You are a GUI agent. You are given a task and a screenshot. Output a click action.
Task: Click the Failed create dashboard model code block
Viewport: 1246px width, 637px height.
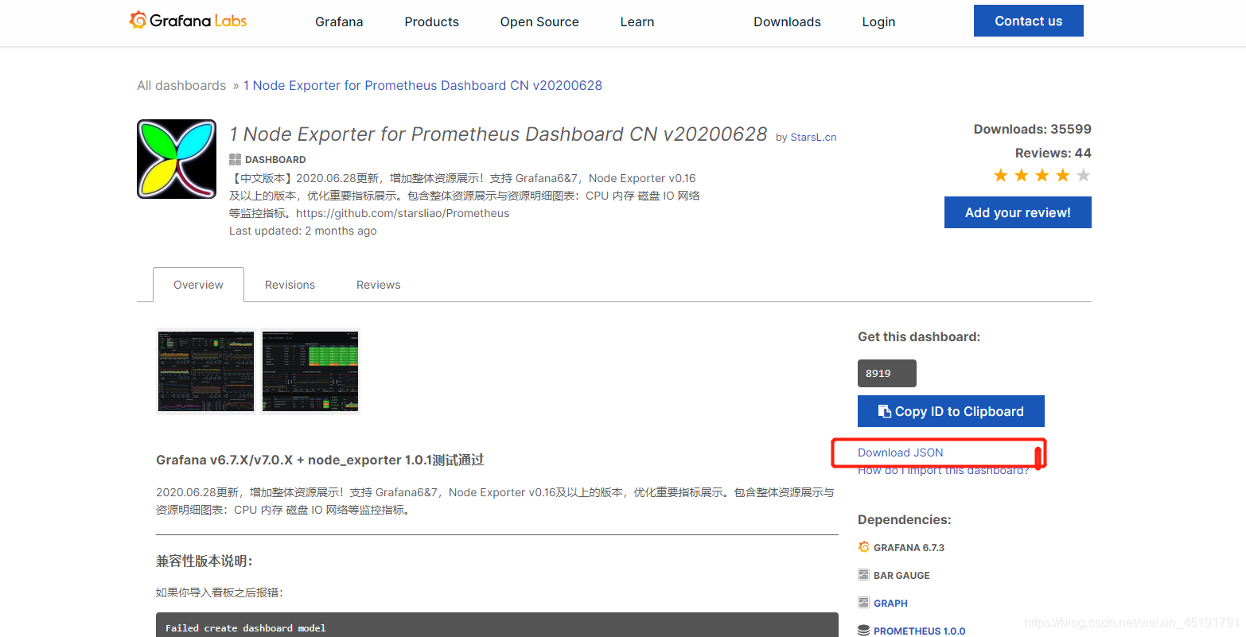(x=497, y=625)
